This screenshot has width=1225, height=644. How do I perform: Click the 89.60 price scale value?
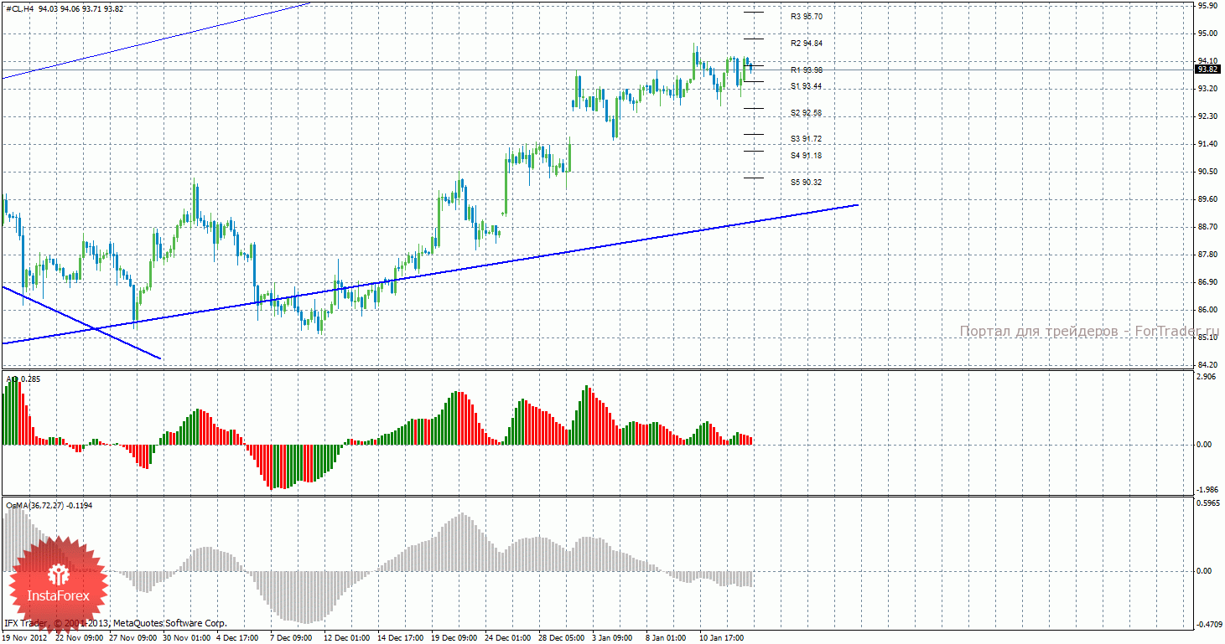[1207, 199]
